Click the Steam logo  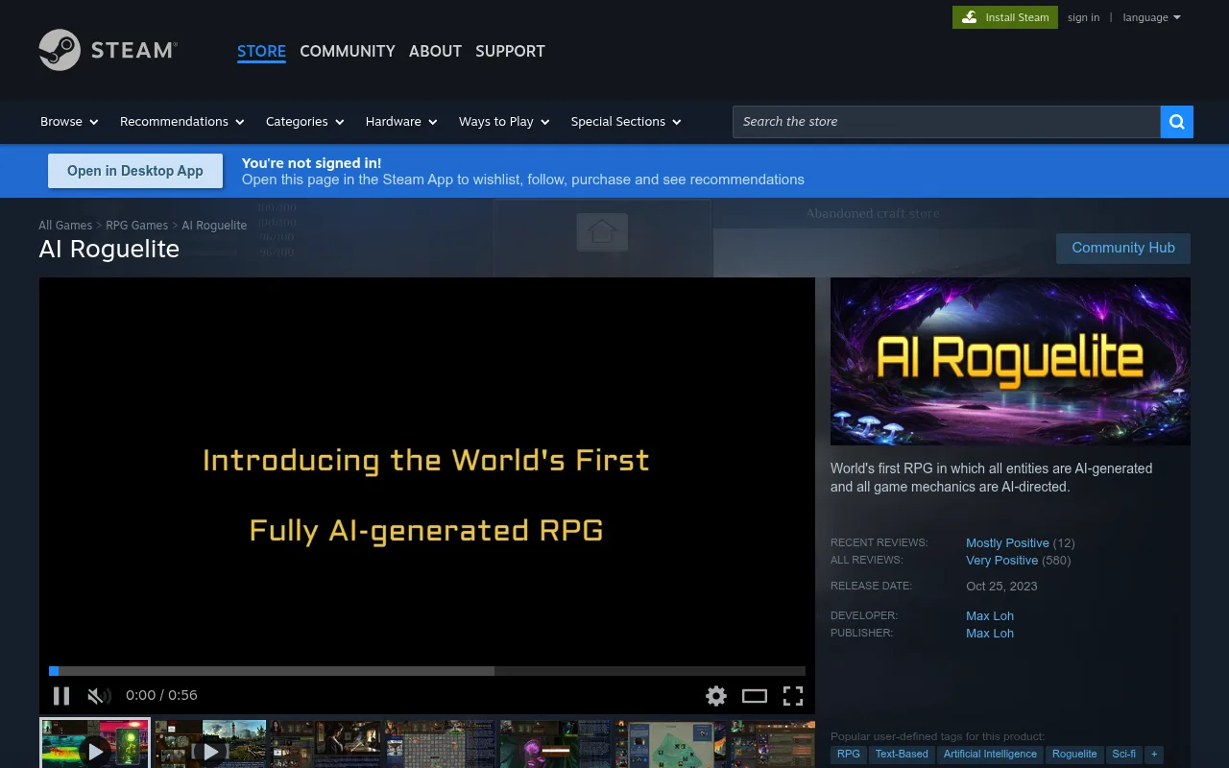[x=108, y=50]
